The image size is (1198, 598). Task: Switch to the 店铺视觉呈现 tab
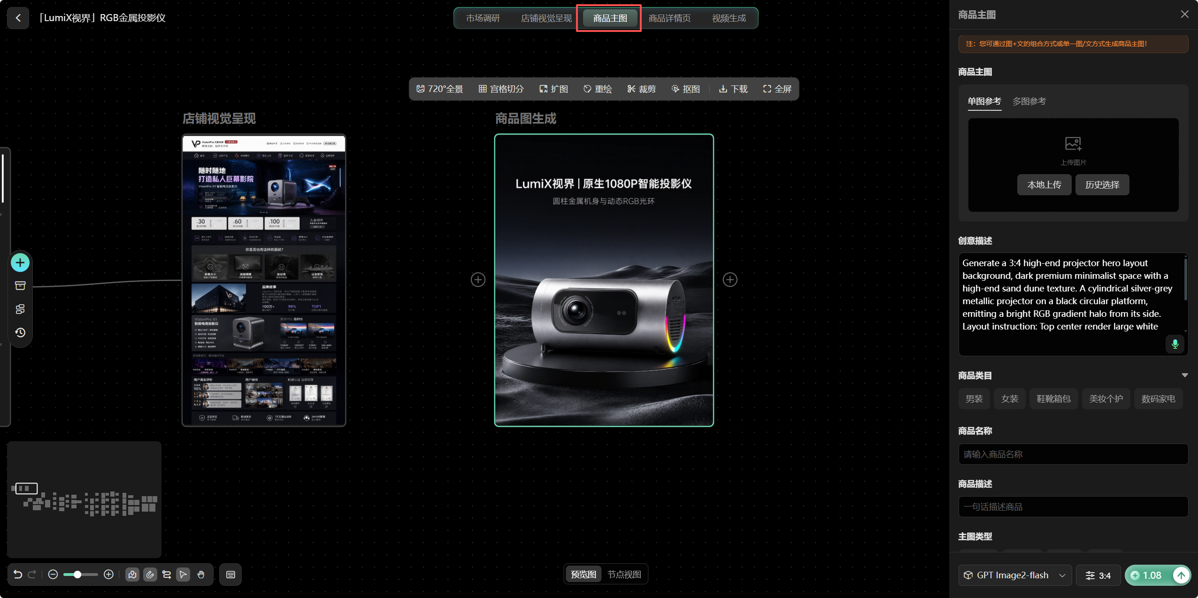pos(546,18)
